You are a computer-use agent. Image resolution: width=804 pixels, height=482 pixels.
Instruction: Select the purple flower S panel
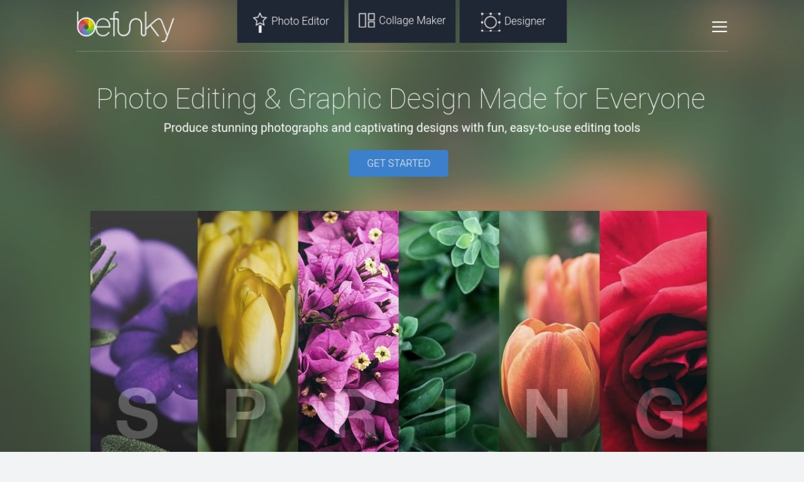pyautogui.click(x=144, y=331)
